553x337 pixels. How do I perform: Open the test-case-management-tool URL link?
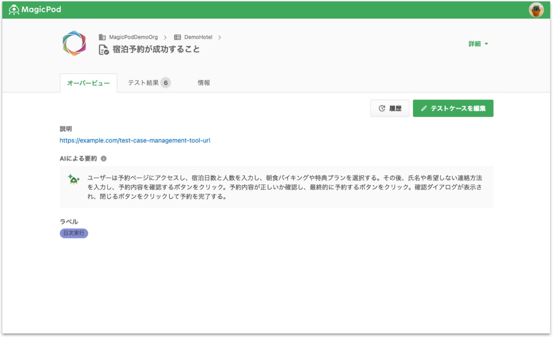[135, 140]
